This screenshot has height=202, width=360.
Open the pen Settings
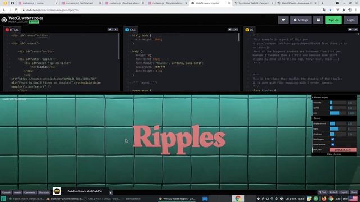click(301, 20)
